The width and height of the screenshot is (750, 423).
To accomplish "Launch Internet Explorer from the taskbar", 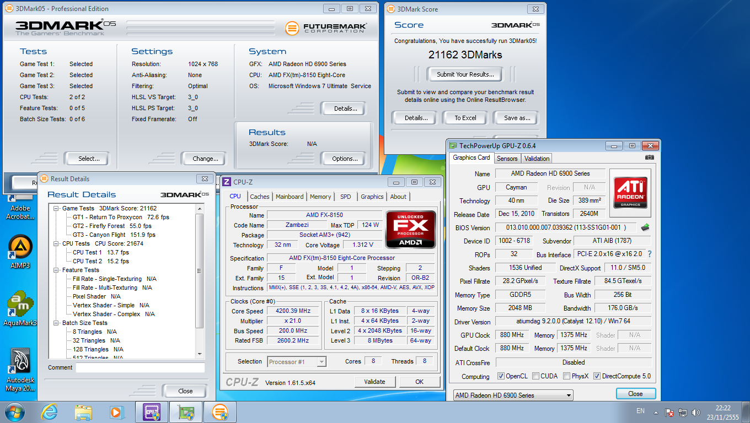I will pos(50,412).
